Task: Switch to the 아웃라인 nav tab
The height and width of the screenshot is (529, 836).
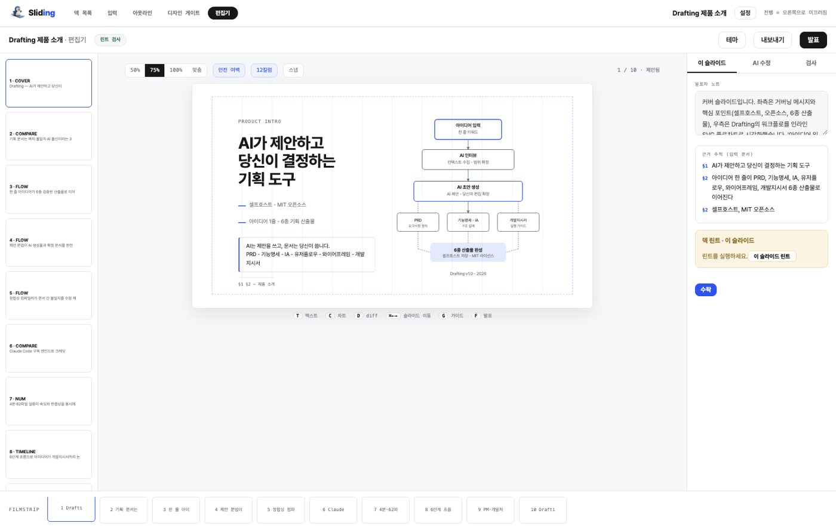Action: coord(142,13)
